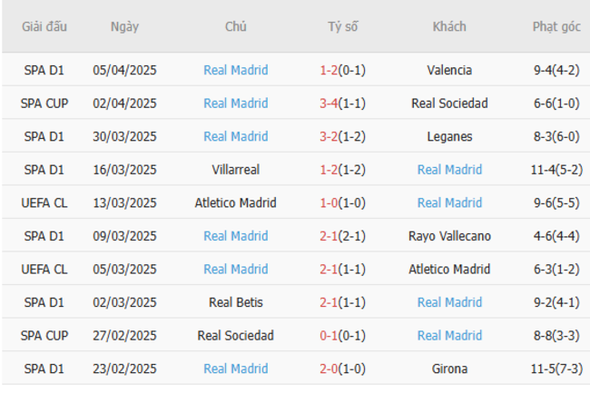Viewport: 590px width, 394px height.
Task: Open the Real Sociedad away team link on 02/04/2025
Action: coord(449,103)
